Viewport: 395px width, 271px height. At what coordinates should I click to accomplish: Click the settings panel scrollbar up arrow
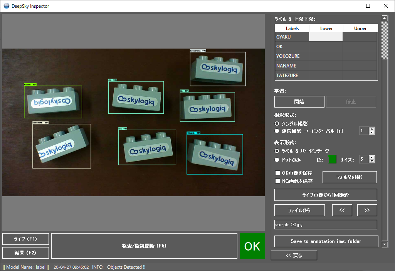[x=385, y=18]
